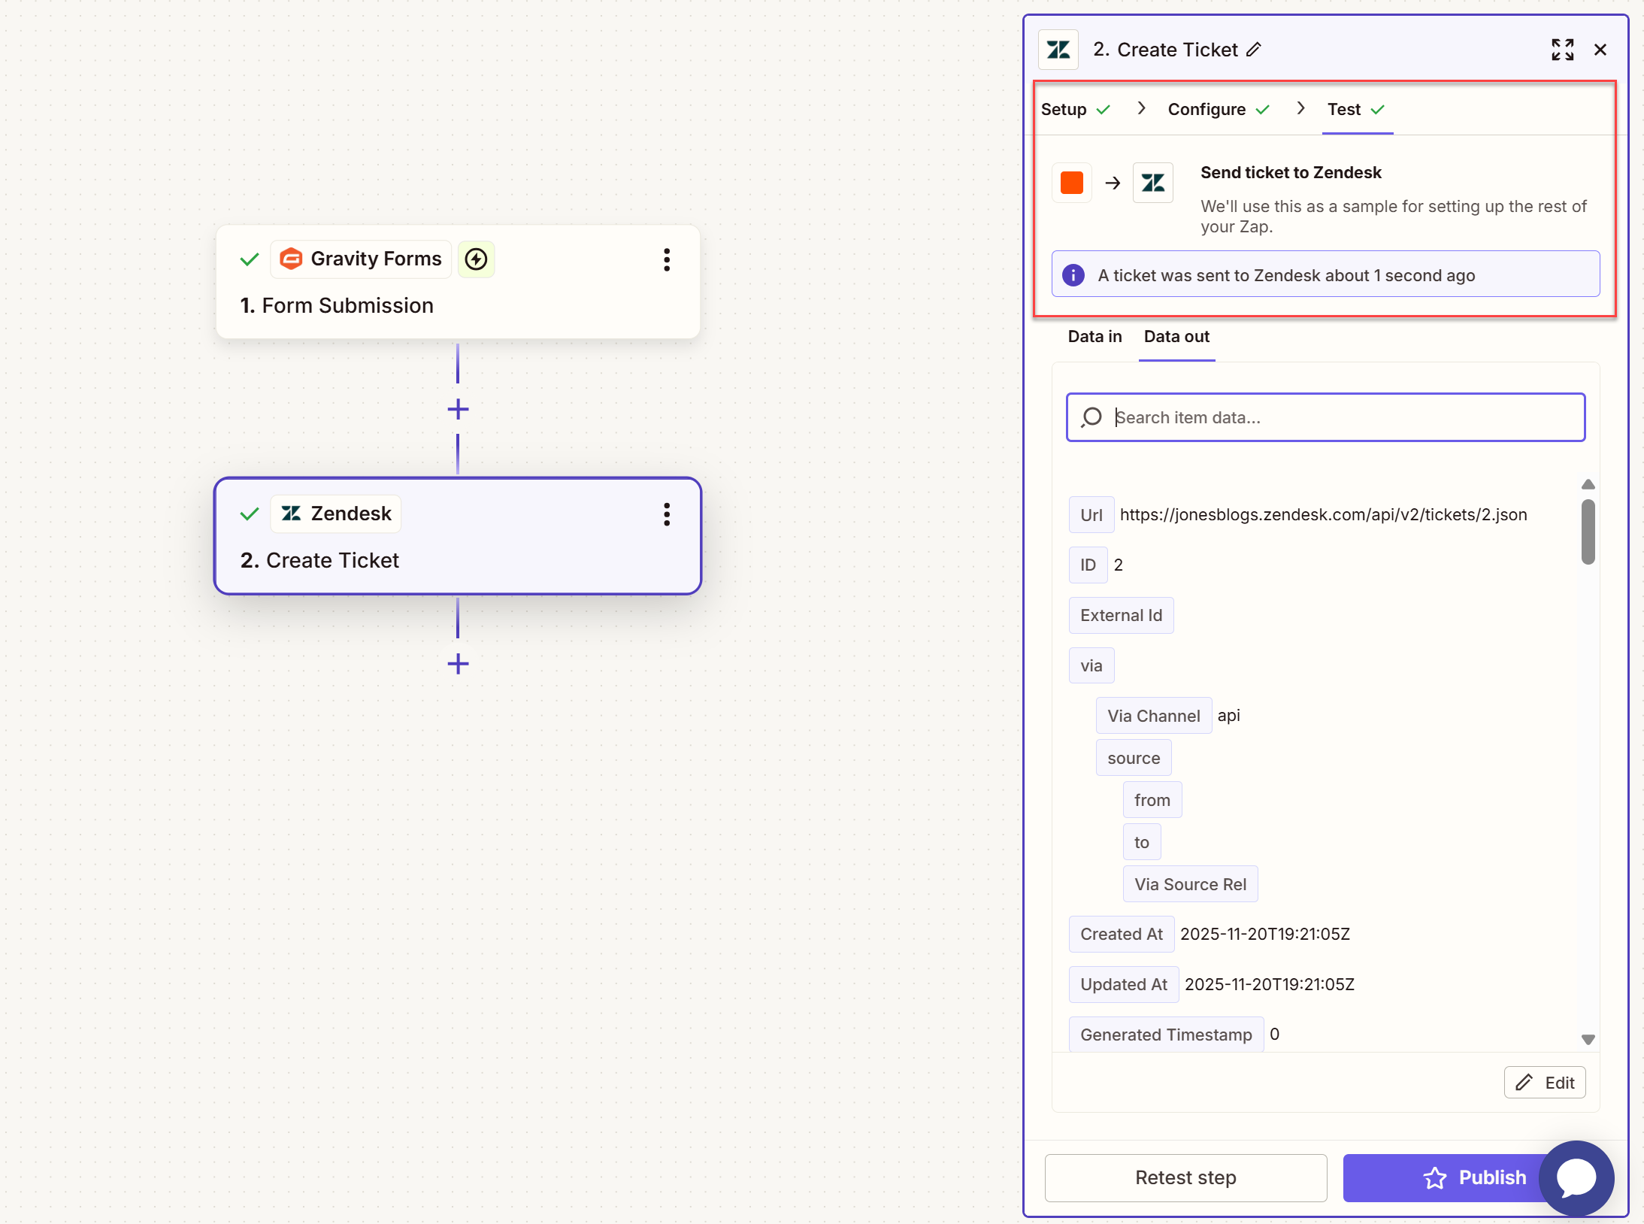This screenshot has width=1644, height=1224.
Task: Click the scroll down arrow in data list
Action: [1588, 1040]
